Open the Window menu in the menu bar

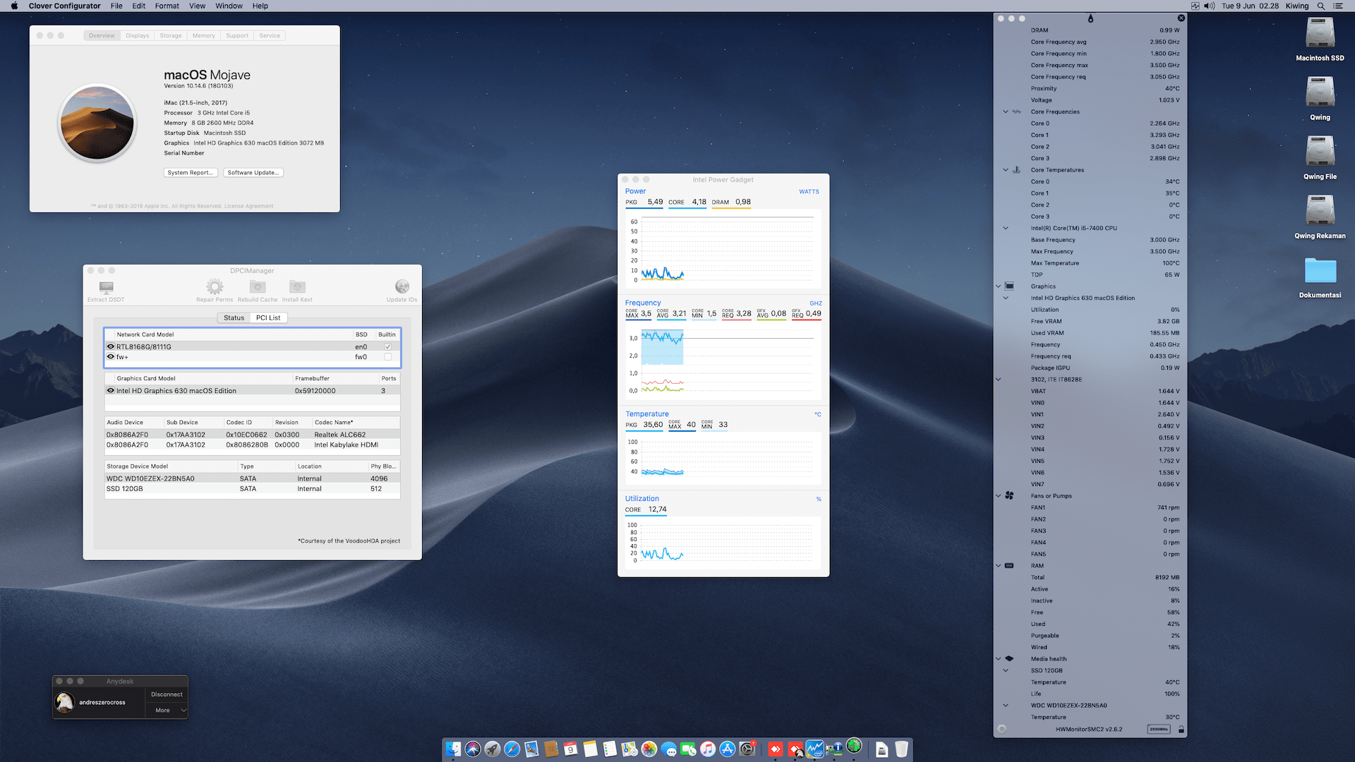pyautogui.click(x=229, y=6)
